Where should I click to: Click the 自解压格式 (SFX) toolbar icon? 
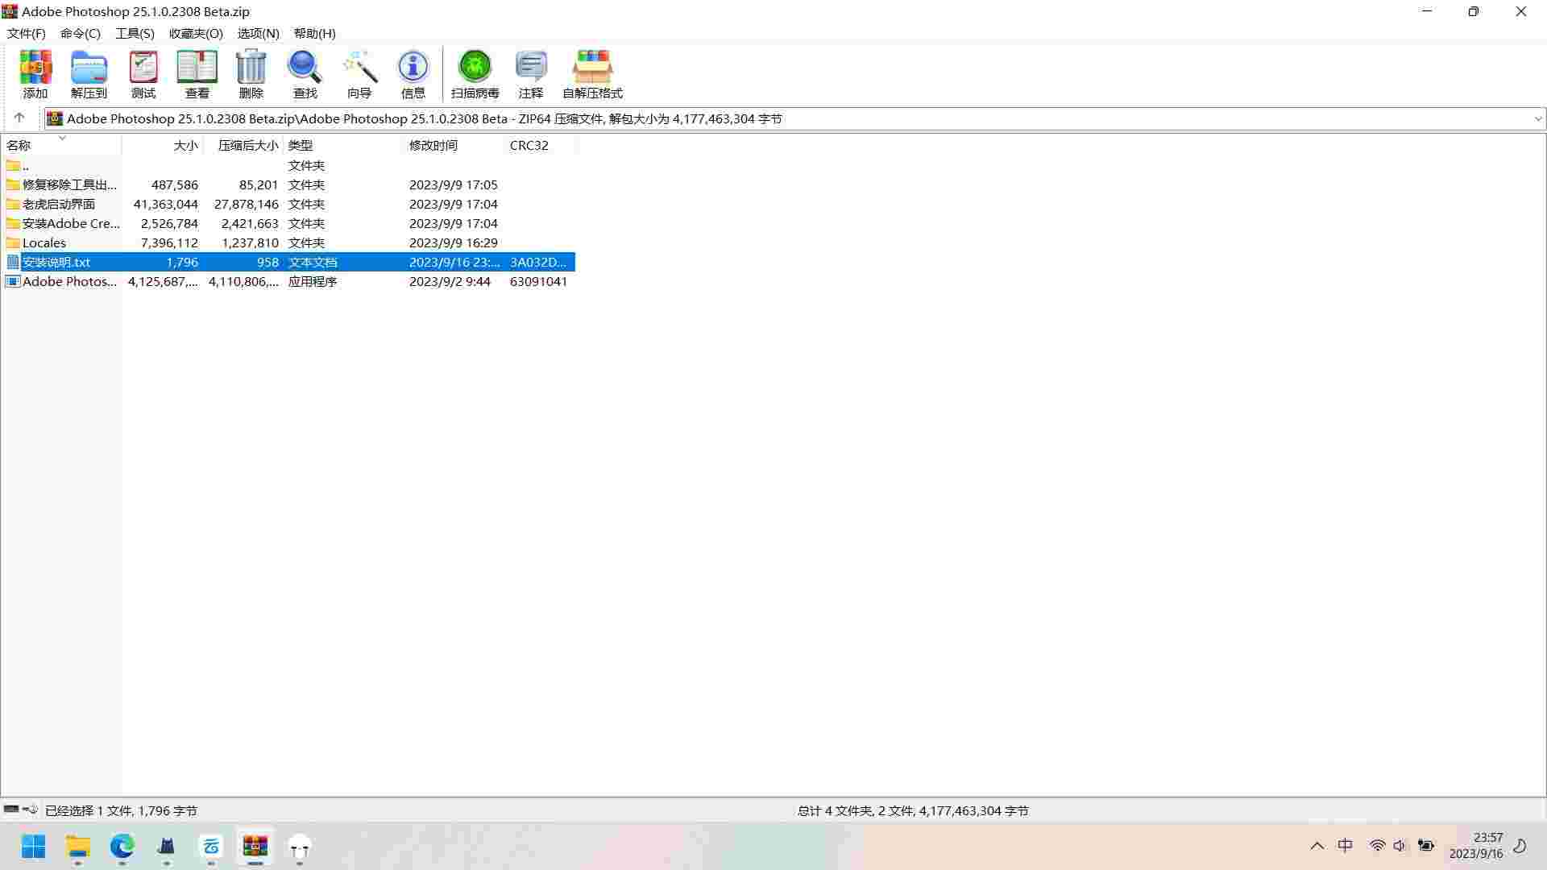(593, 74)
